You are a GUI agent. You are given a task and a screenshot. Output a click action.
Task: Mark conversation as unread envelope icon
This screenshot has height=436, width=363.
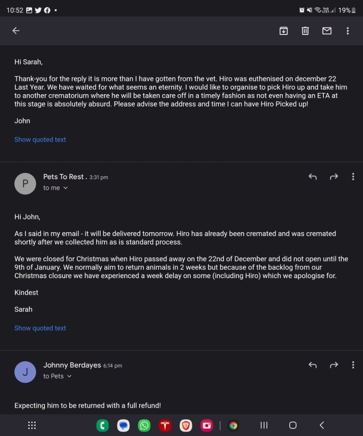click(x=327, y=31)
